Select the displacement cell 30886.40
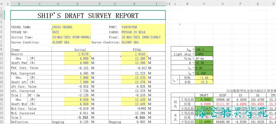This screenshot has height=124, width=276. tap(223, 100)
